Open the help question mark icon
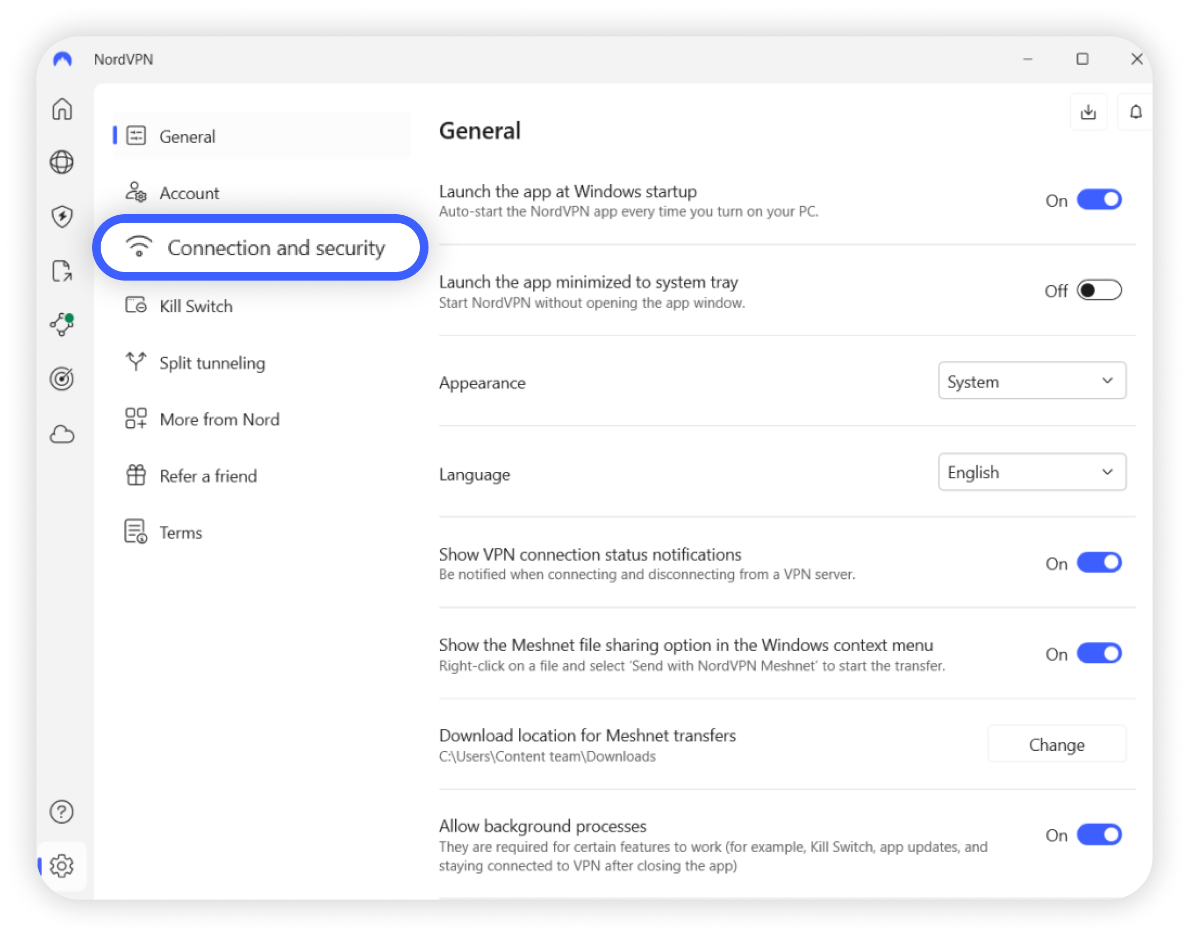The image size is (1189, 936). (x=62, y=812)
